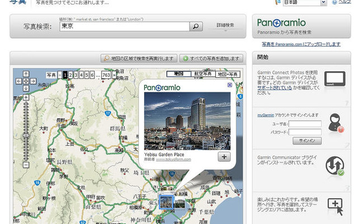Viewport: 358px width, 224px height.
Task: Go to photo page 6
Action: 92,75
